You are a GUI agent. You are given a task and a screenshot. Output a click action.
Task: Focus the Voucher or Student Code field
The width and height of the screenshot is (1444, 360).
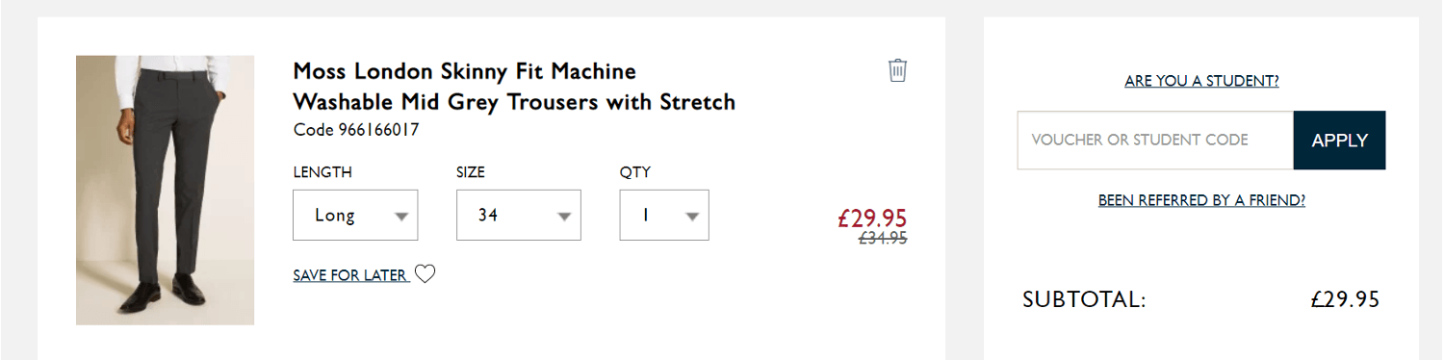click(1155, 141)
